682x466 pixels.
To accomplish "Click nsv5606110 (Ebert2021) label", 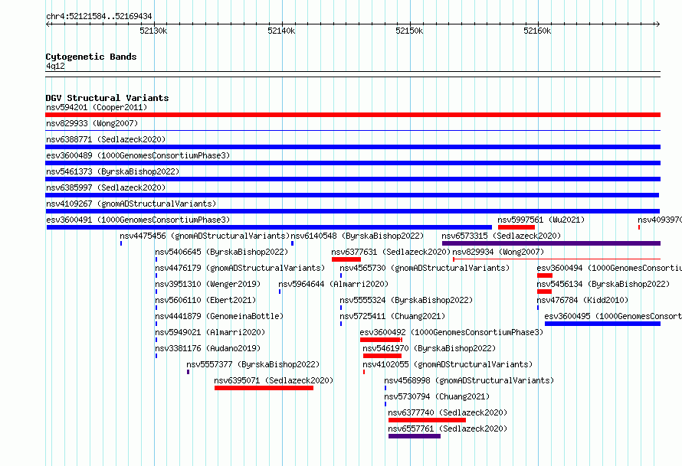I will click(205, 300).
